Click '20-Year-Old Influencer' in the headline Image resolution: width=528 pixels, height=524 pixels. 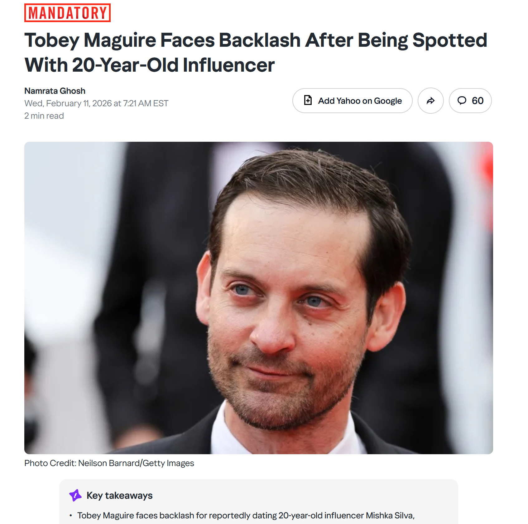[x=173, y=65]
